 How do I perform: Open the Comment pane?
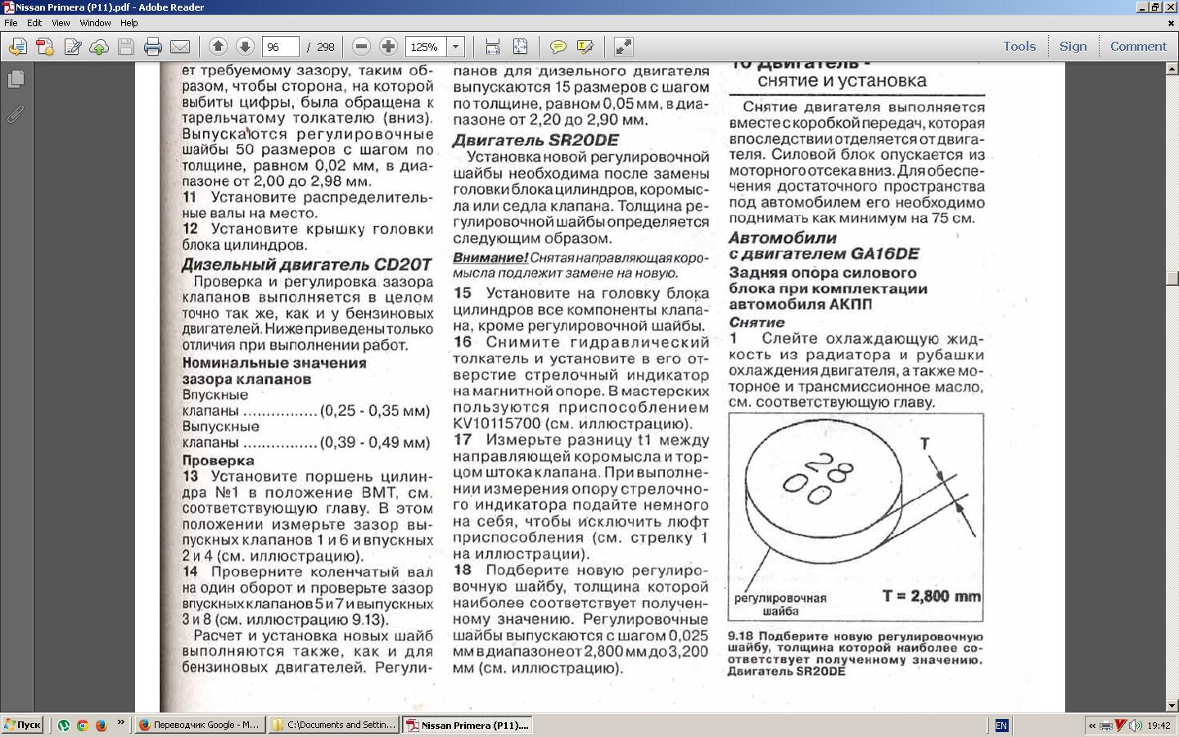[x=1138, y=47]
